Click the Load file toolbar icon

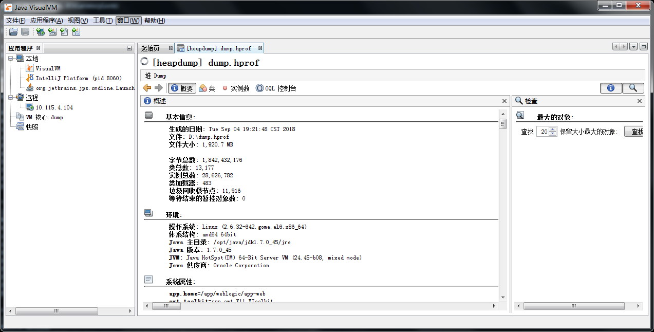(x=13, y=32)
